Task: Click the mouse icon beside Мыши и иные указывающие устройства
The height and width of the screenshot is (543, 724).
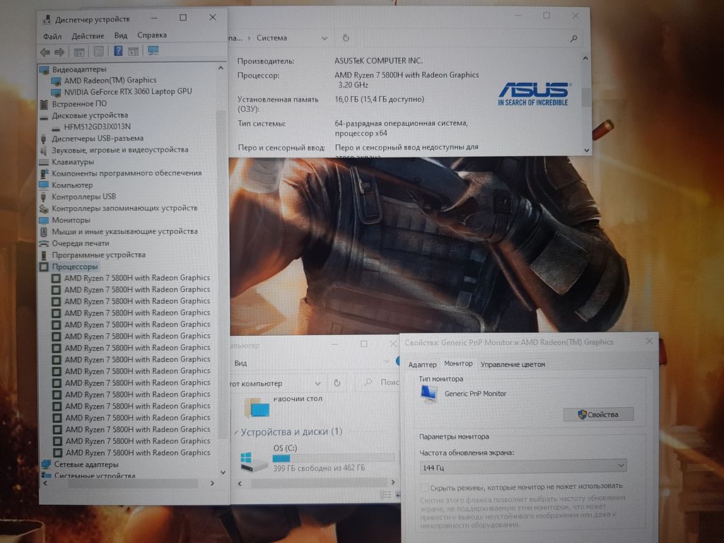Action: coord(44,232)
